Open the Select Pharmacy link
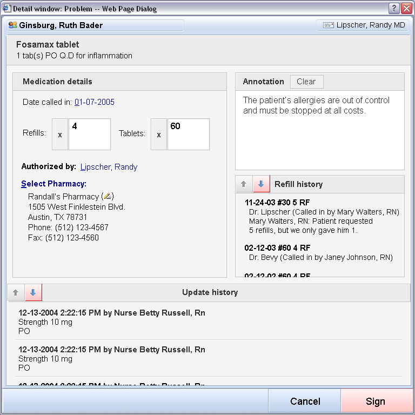 tap(53, 183)
